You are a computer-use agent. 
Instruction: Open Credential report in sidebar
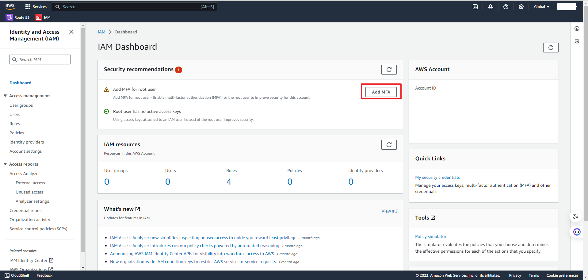point(26,210)
